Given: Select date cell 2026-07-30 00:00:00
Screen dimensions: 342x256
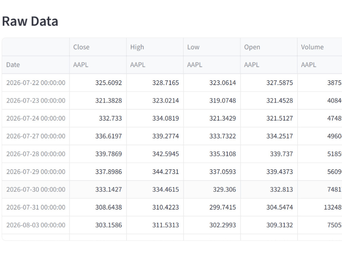Looking at the screenshot, I should pyautogui.click(x=36, y=189).
